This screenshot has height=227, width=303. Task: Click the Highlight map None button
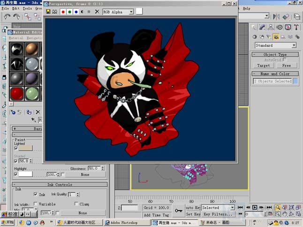[85, 175]
